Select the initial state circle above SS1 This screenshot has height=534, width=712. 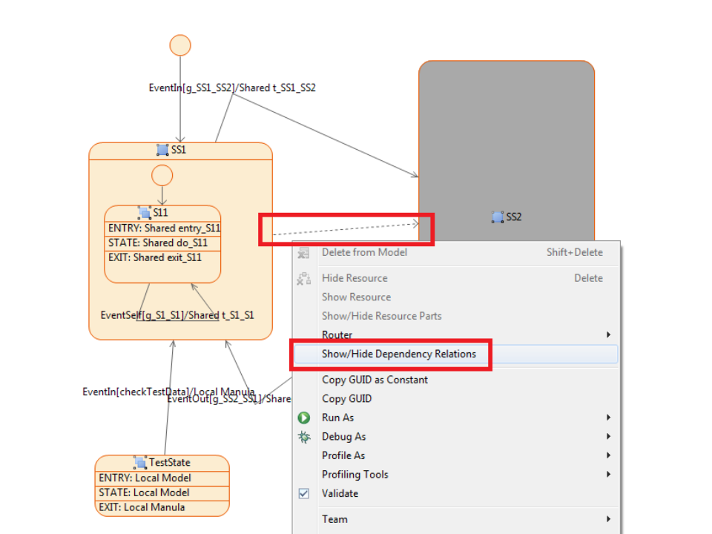click(180, 45)
